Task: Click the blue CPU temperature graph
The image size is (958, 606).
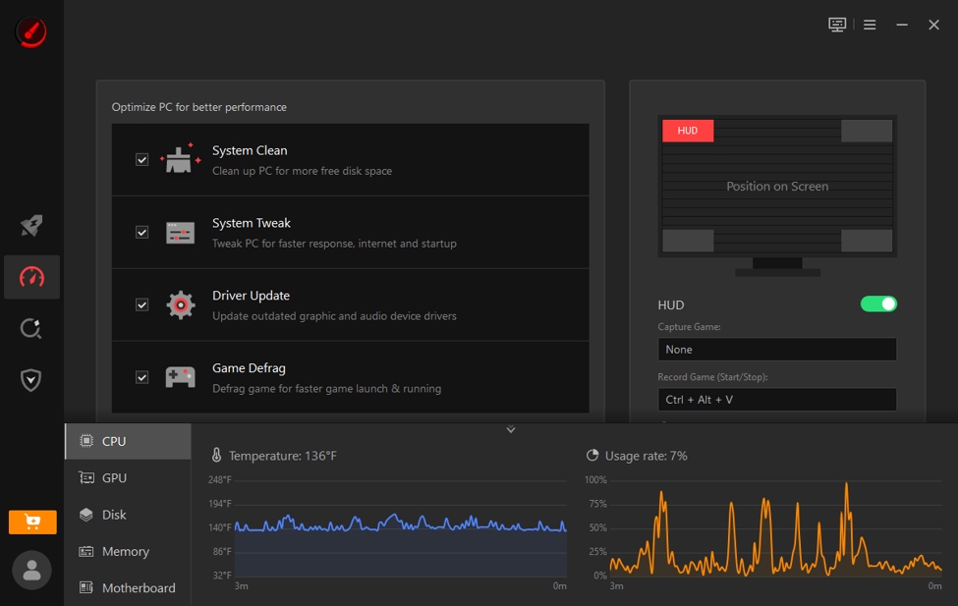Action: tap(401, 527)
